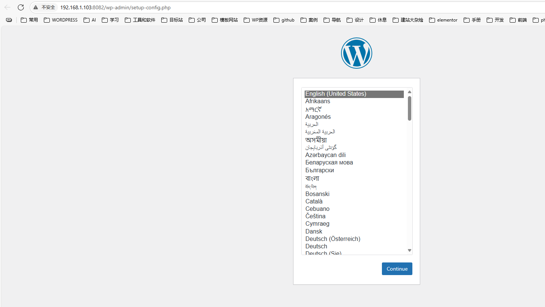Select Dansk in the language list

coord(354,231)
